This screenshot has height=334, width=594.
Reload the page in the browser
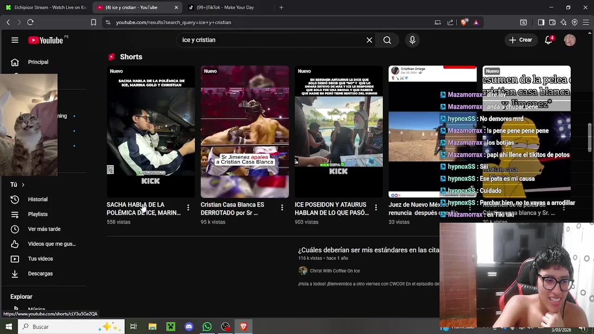pyautogui.click(x=30, y=22)
